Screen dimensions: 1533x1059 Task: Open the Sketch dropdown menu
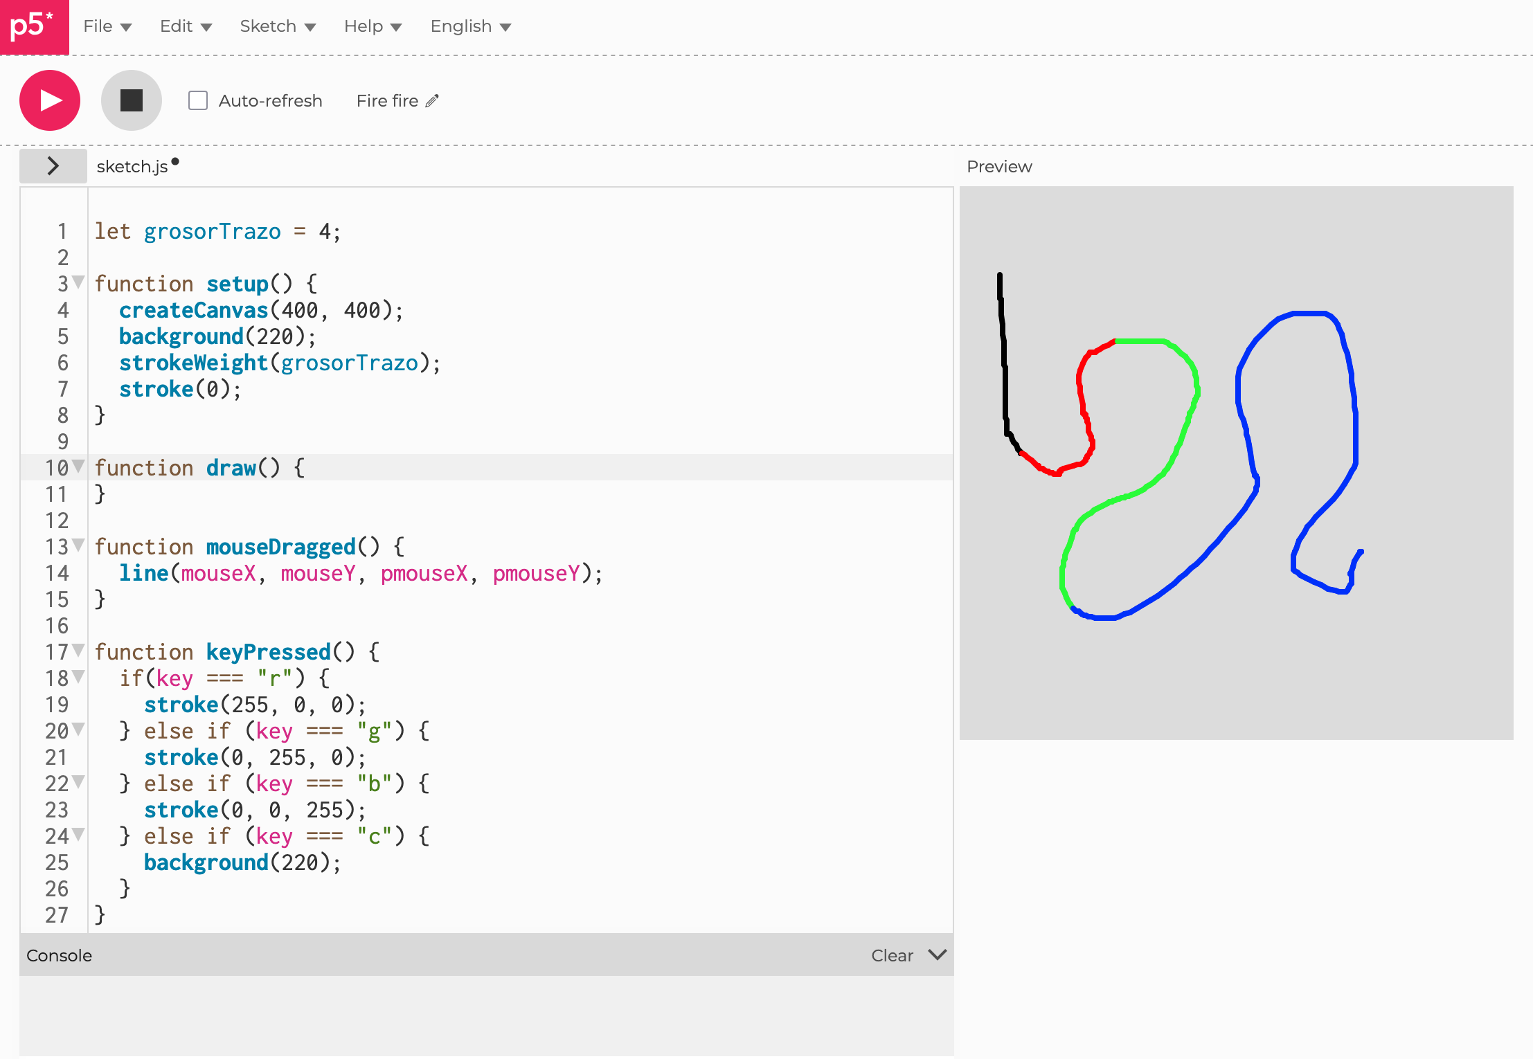click(x=277, y=26)
